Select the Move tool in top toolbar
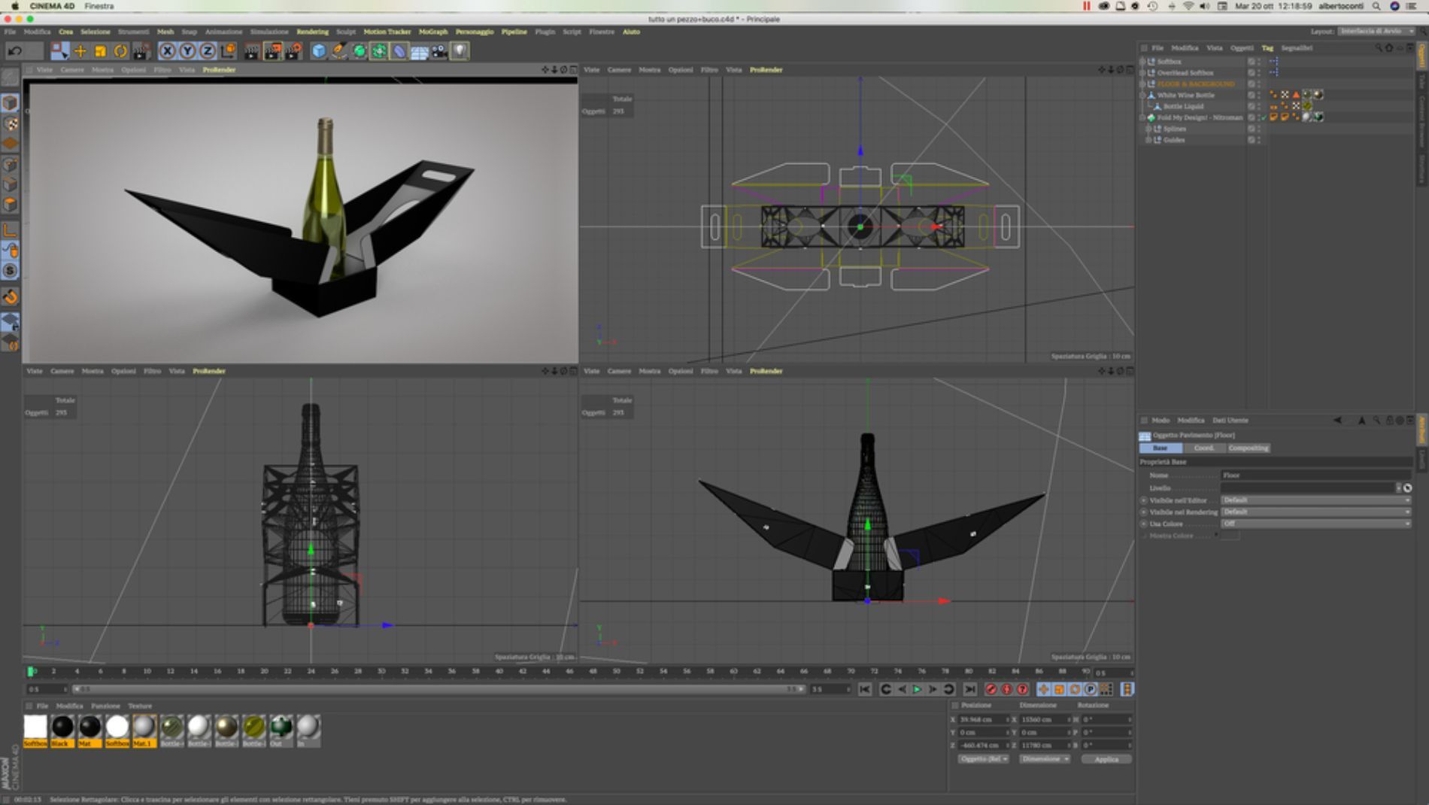 tap(80, 51)
